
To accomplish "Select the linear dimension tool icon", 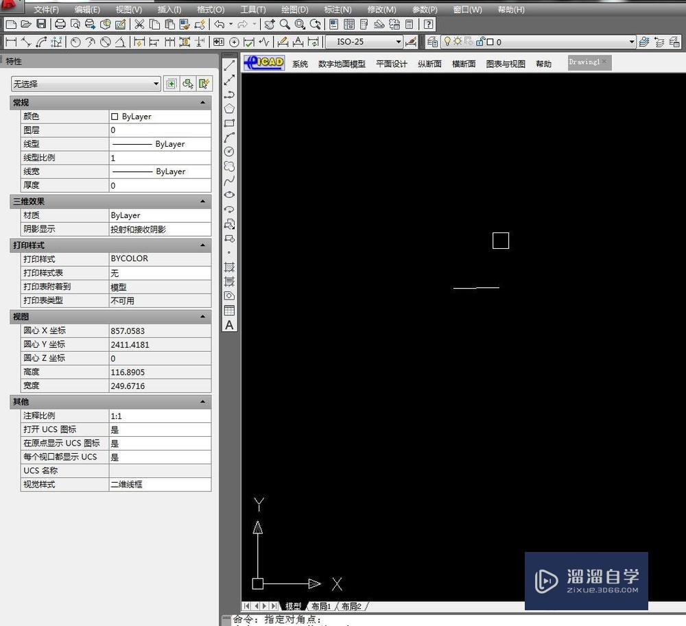I will (10, 42).
